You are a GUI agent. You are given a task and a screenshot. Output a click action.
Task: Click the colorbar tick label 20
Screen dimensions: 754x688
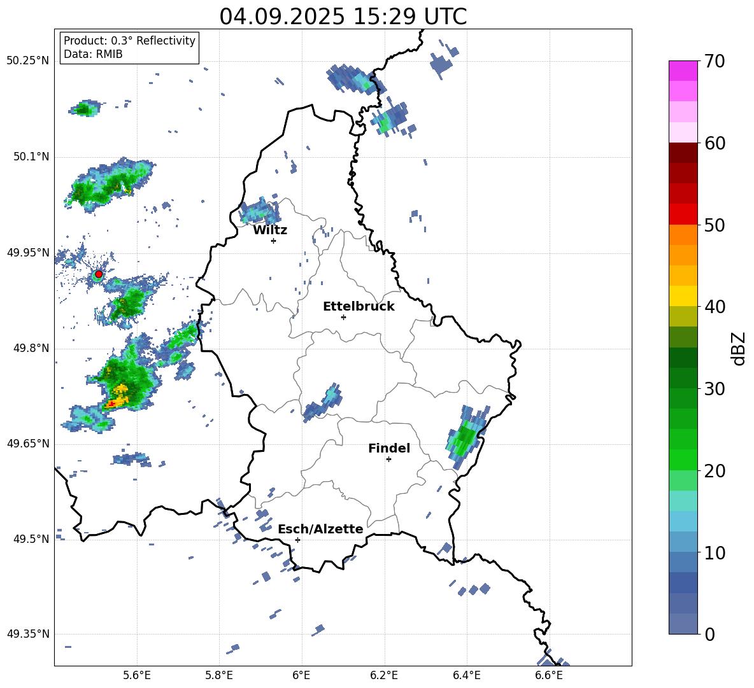pos(715,471)
